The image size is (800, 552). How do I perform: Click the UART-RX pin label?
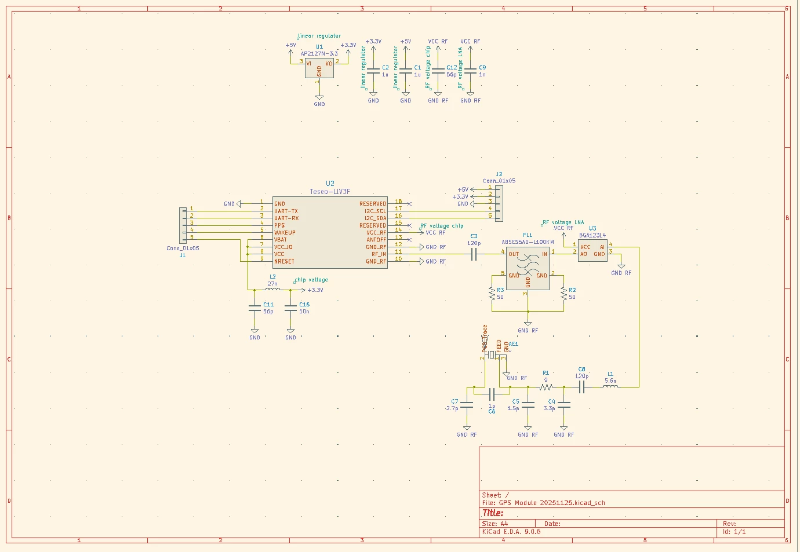[286, 218]
